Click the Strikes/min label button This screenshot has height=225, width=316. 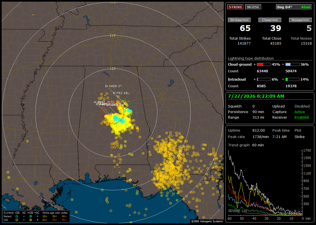pos(239,20)
